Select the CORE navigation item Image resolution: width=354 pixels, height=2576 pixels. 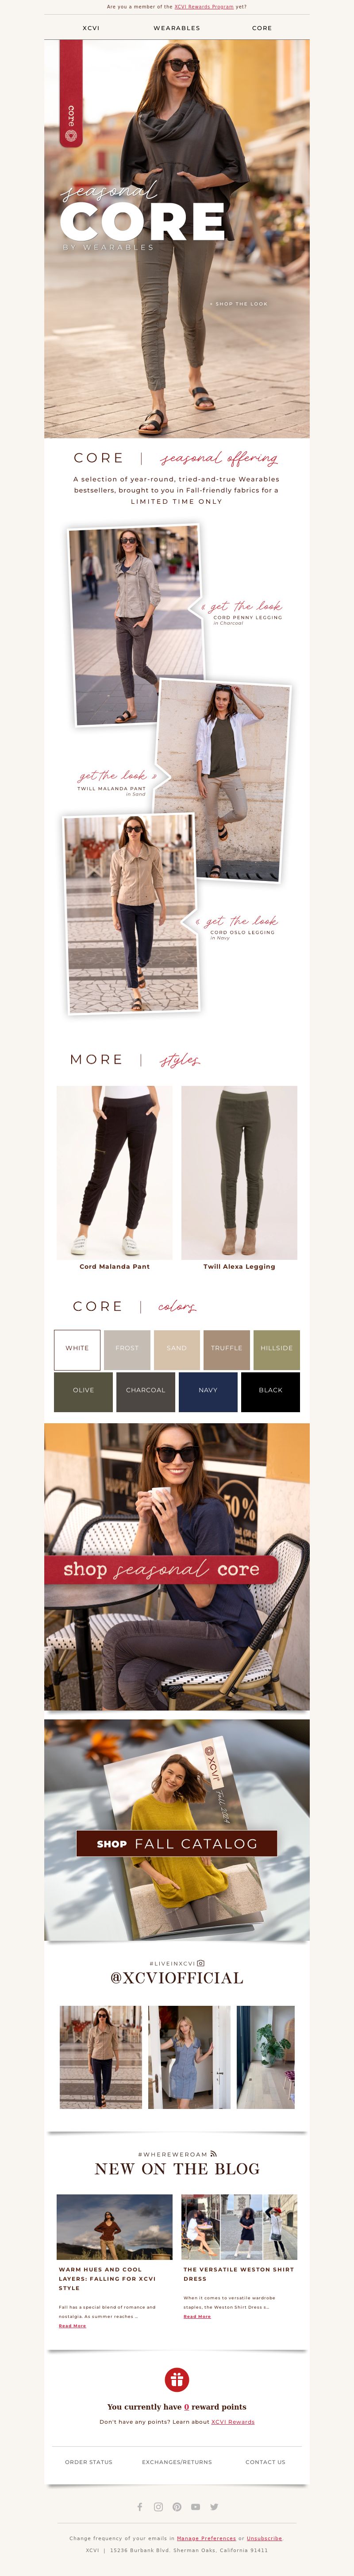262,28
